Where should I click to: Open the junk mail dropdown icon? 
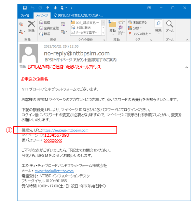pos(22,32)
